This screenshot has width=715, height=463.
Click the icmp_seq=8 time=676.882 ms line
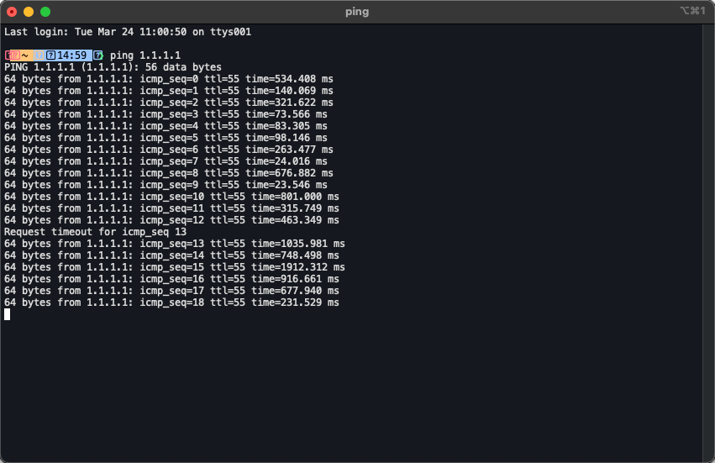[169, 173]
